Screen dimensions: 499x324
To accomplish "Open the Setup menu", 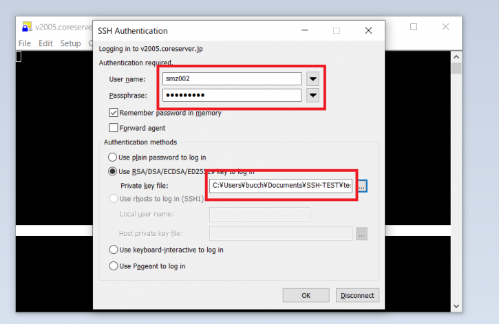I will click(70, 43).
